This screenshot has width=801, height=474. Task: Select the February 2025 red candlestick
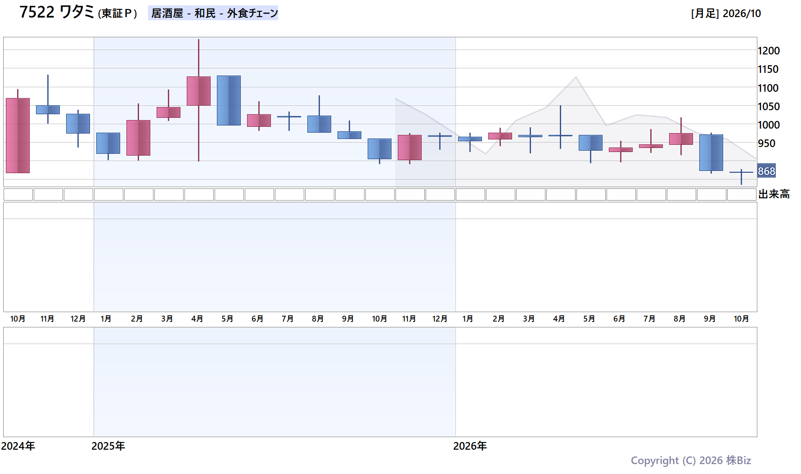pyautogui.click(x=138, y=138)
